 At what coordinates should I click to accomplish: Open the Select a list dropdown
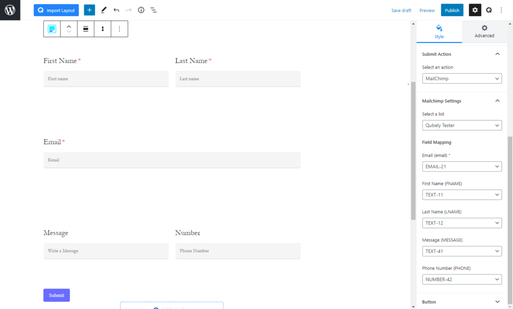461,125
